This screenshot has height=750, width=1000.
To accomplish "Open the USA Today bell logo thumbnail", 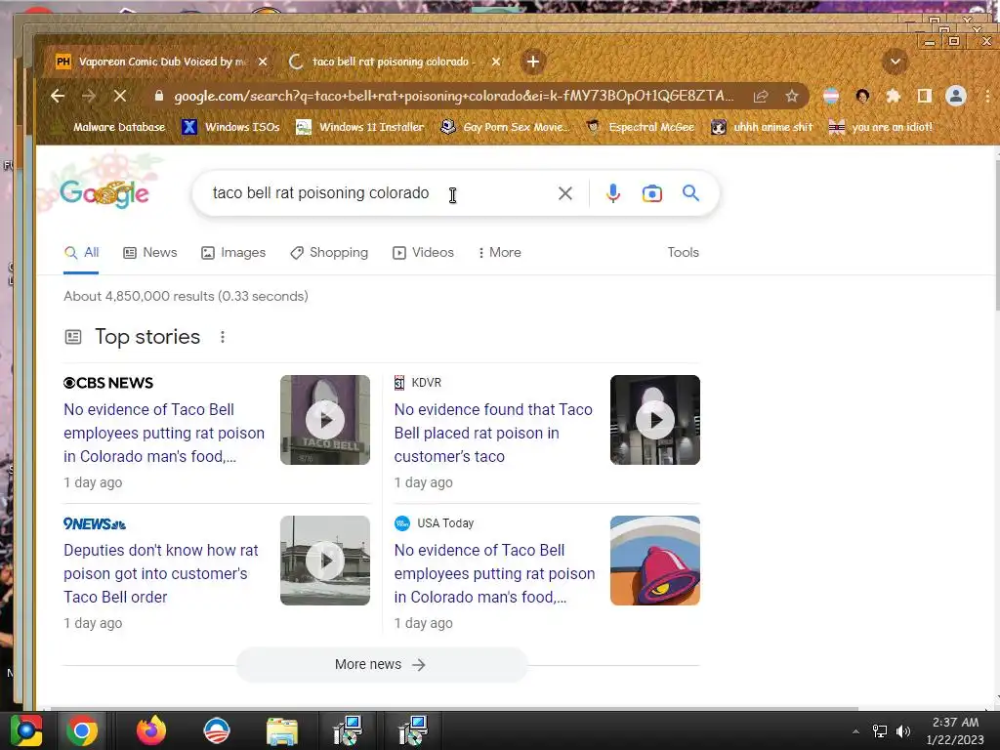I will [655, 561].
